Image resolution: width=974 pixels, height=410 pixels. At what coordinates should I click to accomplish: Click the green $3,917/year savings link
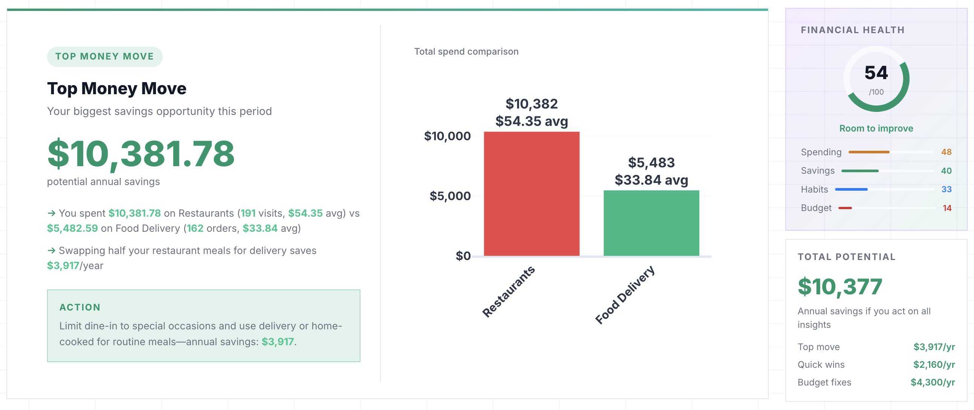(63, 266)
